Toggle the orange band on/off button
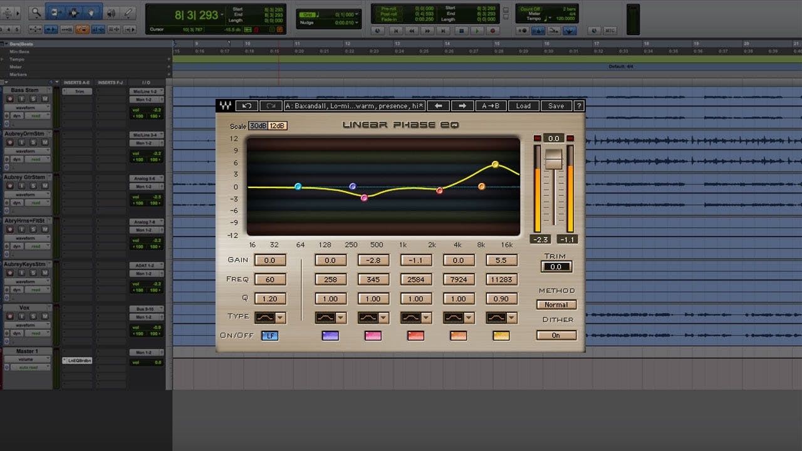802x451 pixels. point(459,336)
